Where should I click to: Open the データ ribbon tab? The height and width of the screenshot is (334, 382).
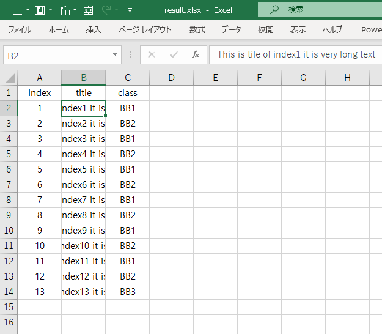pyautogui.click(x=231, y=29)
